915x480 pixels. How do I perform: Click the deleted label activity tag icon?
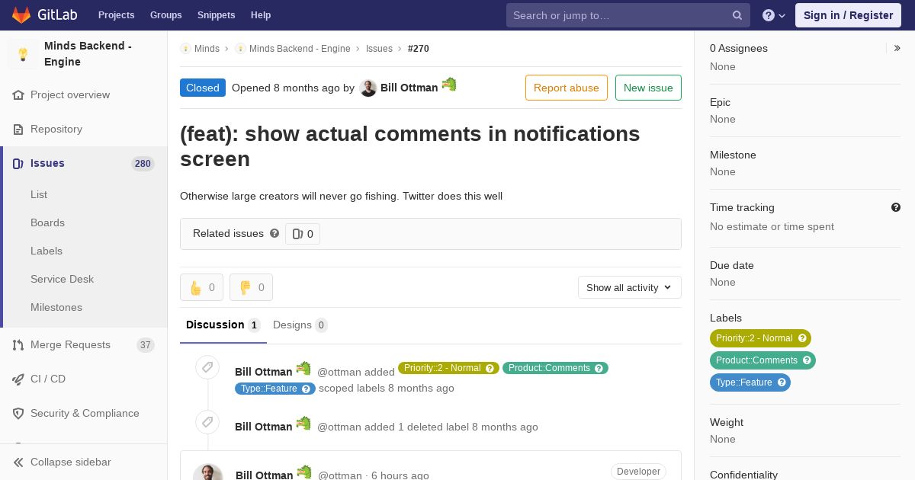coord(207,422)
